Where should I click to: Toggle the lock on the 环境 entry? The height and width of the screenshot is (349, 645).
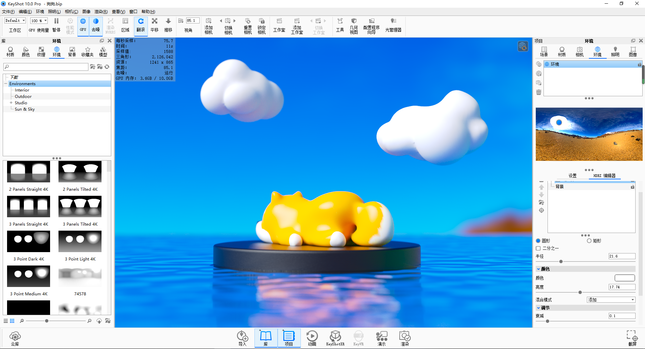point(639,64)
